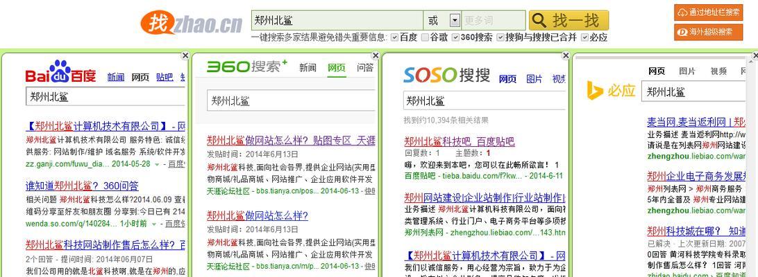Open Baidu 新闻 tab
This screenshot has height=277, width=758.
point(116,77)
